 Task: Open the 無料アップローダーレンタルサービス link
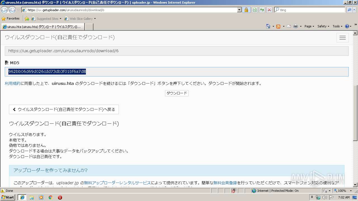coord(117,183)
